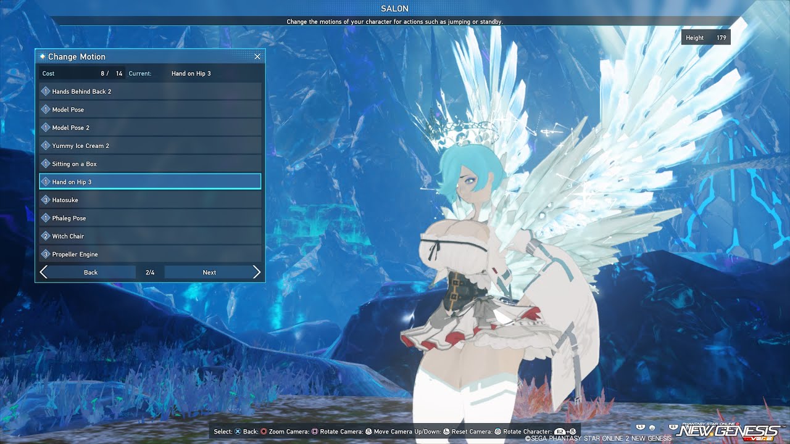The height and width of the screenshot is (444, 790).
Task: Select the Propeller Engine motion
Action: point(150,254)
